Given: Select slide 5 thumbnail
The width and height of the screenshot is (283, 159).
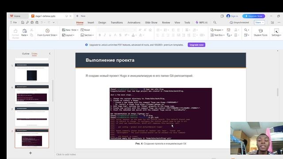Looking at the screenshot, I should [x=32, y=72].
